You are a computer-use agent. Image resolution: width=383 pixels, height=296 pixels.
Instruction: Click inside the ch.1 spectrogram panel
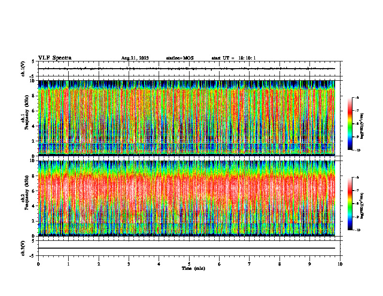click(x=187, y=118)
